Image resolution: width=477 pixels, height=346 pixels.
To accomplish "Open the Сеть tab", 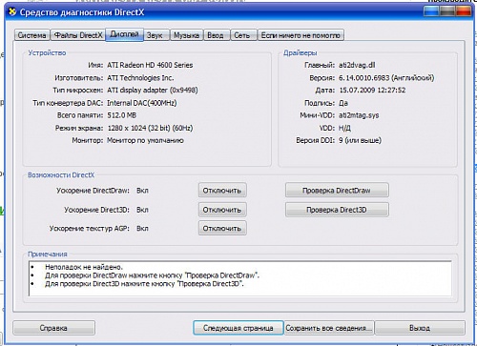I will [242, 35].
